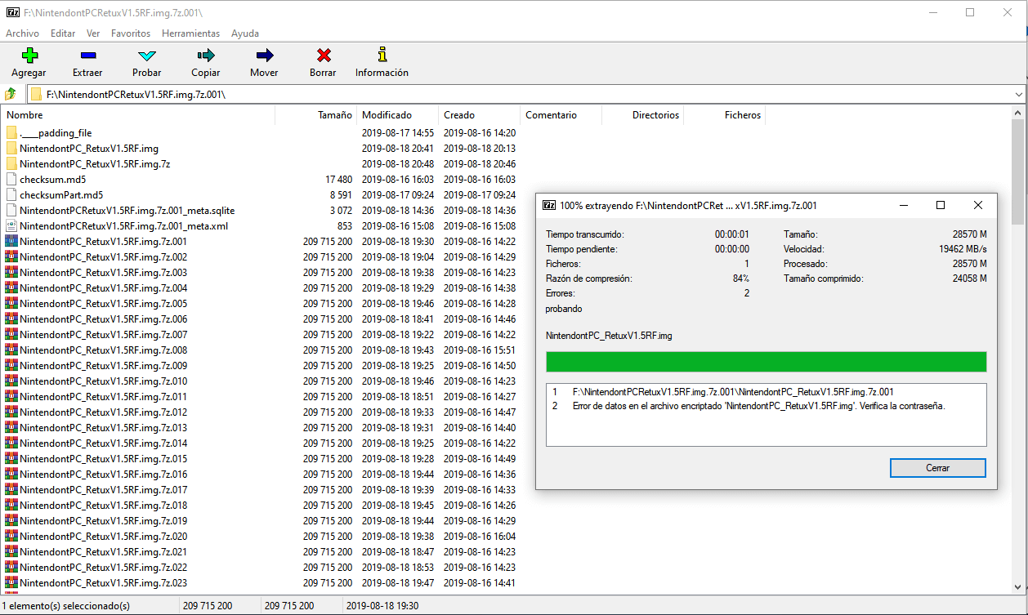Viewport: 1028px width, 615px height.
Task: Click the Extraer blue minus icon
Action: (x=87, y=56)
